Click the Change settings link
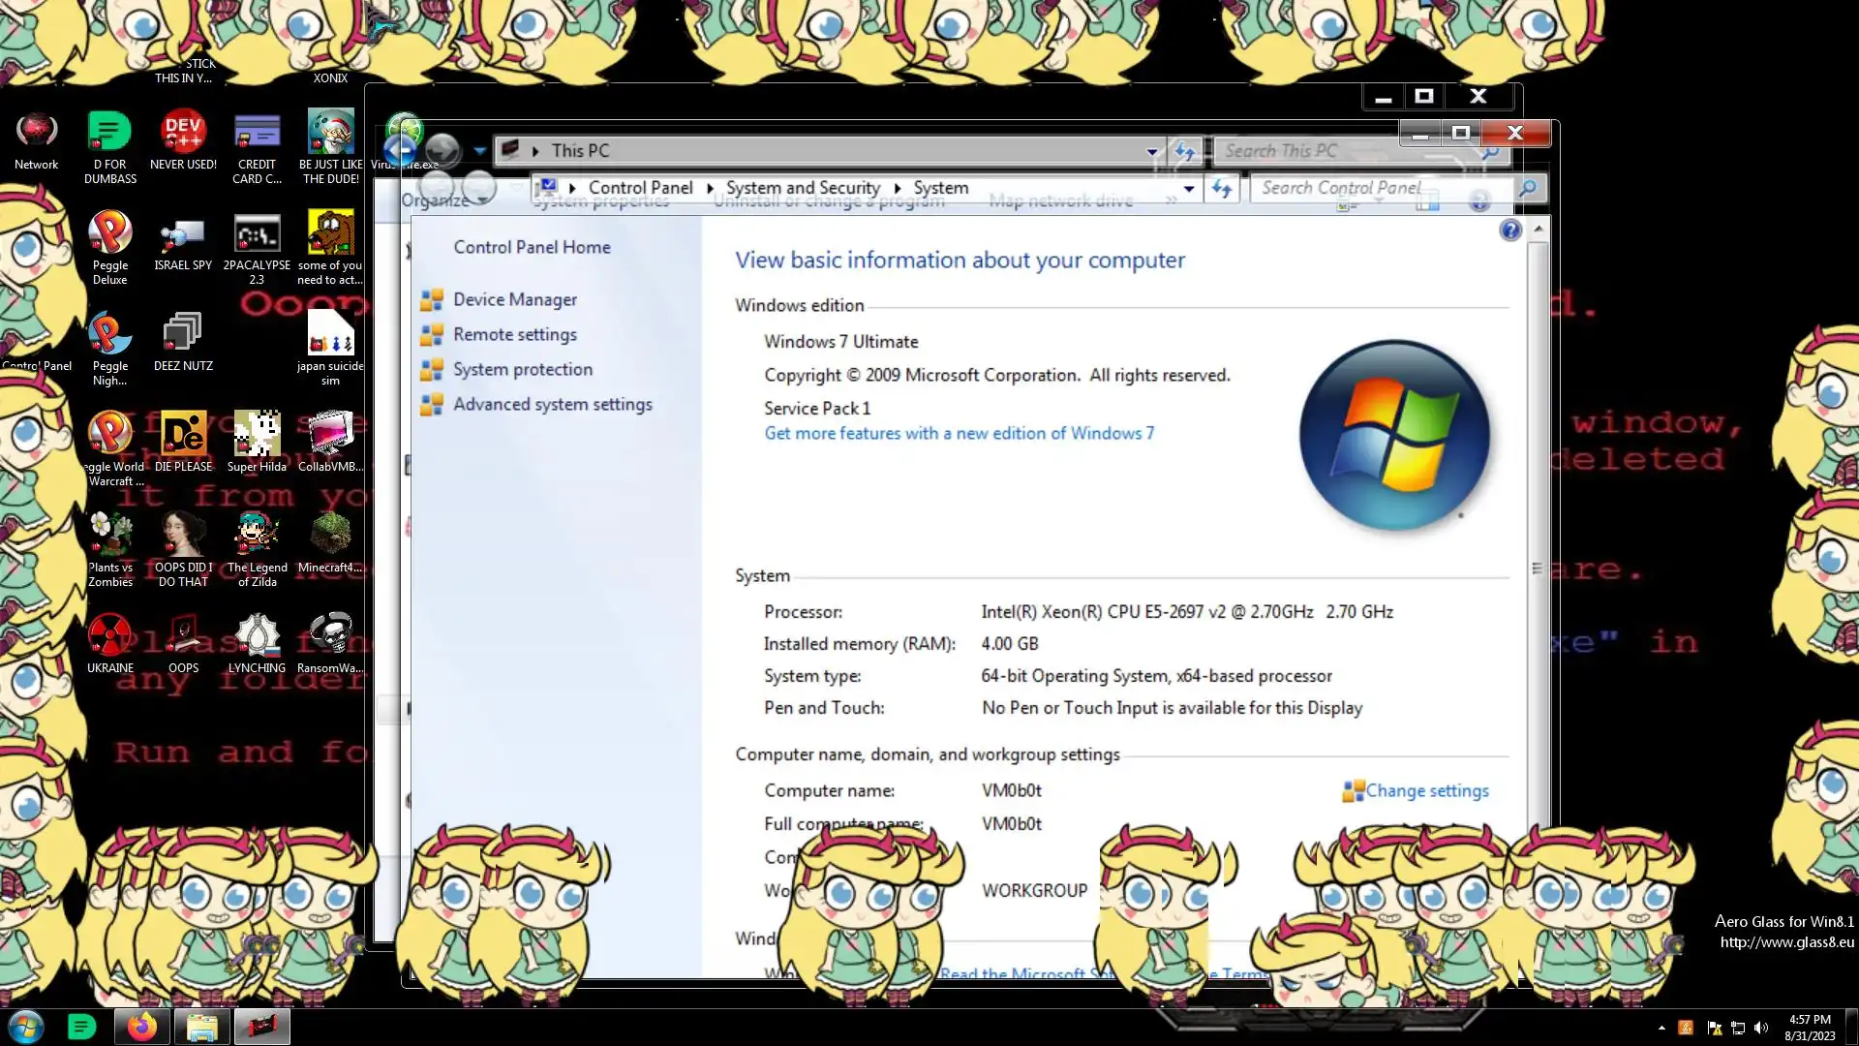 (x=1426, y=791)
